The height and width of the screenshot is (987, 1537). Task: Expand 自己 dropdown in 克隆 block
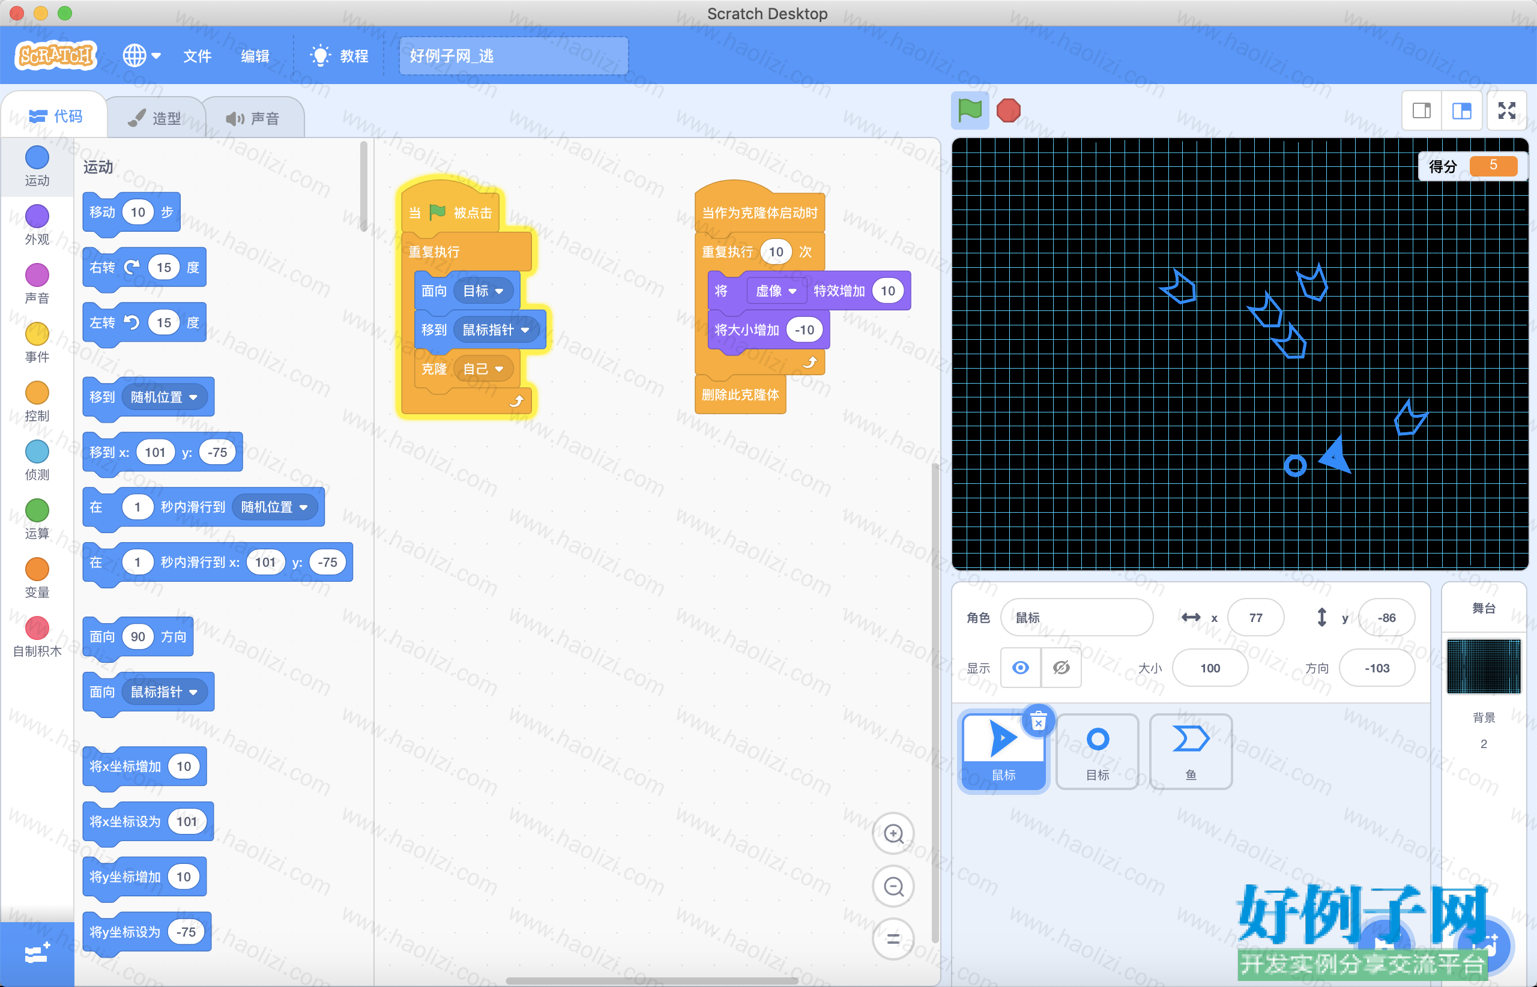484,369
